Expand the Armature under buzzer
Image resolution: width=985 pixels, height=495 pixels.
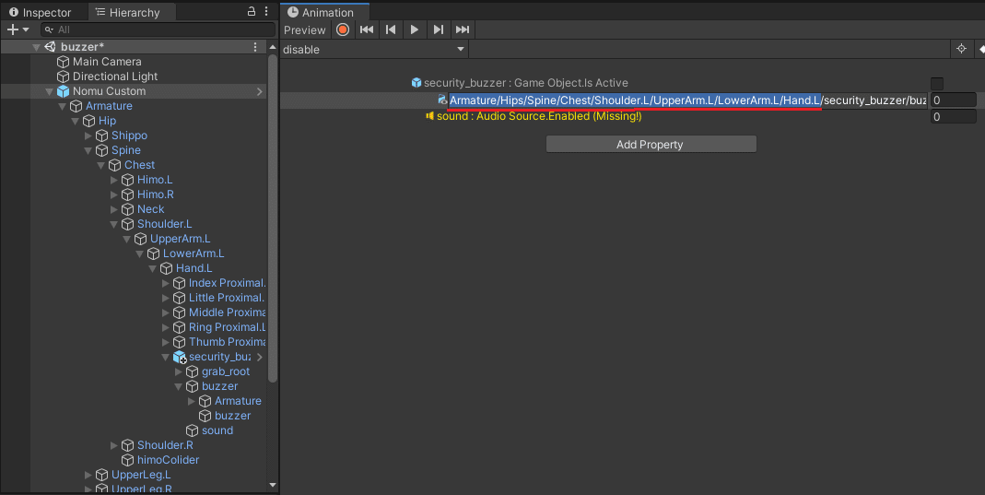click(x=191, y=401)
